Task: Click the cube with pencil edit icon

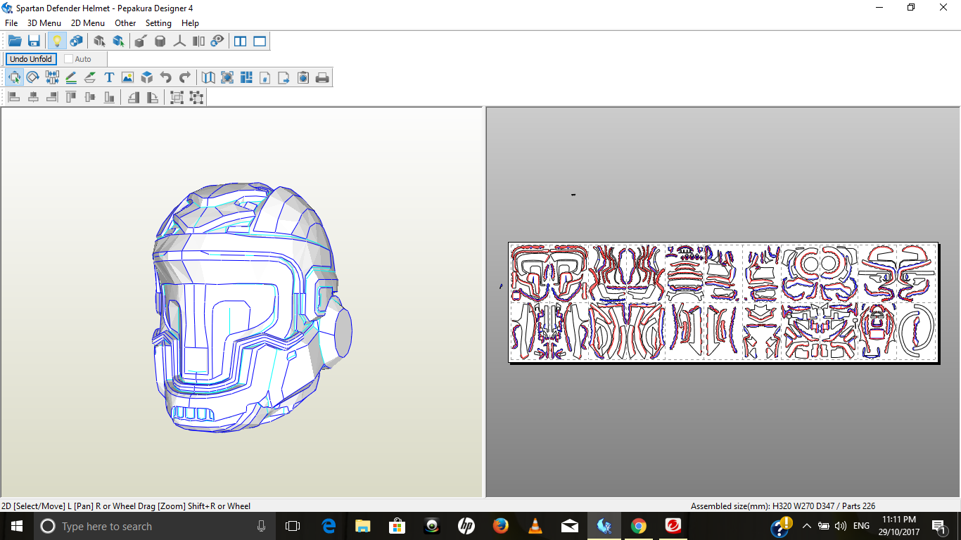Action: point(141,41)
